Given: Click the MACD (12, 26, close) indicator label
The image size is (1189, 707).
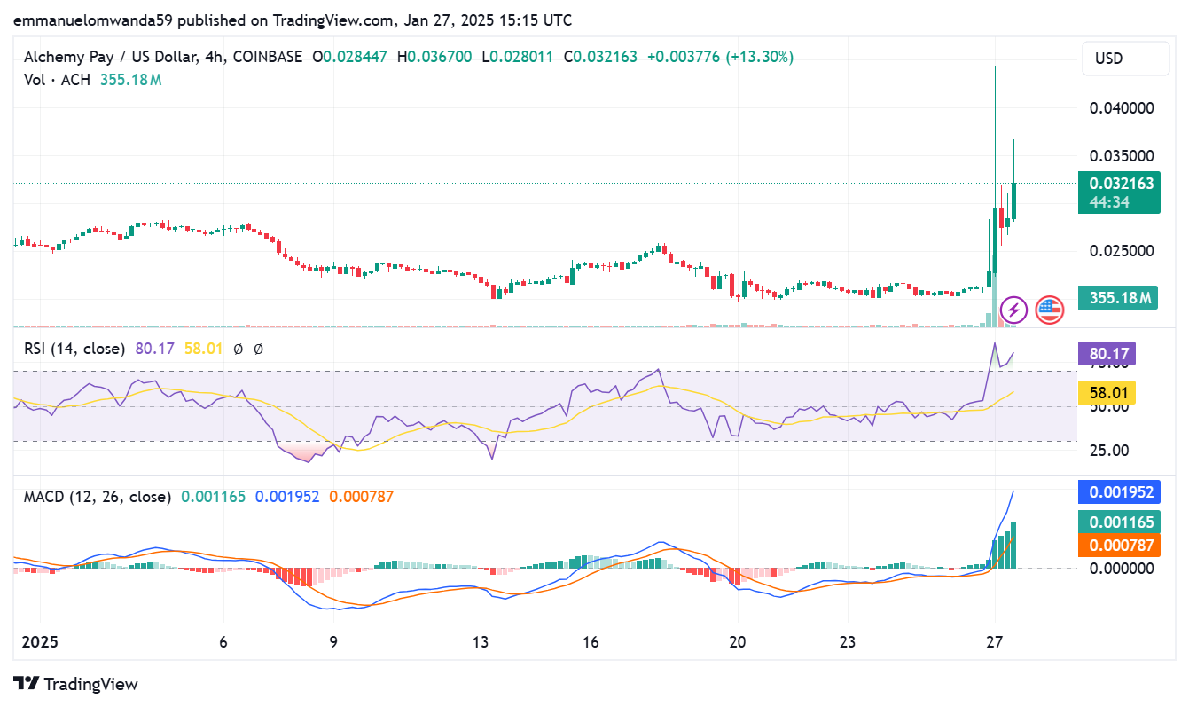Looking at the screenshot, I should pyautogui.click(x=98, y=497).
